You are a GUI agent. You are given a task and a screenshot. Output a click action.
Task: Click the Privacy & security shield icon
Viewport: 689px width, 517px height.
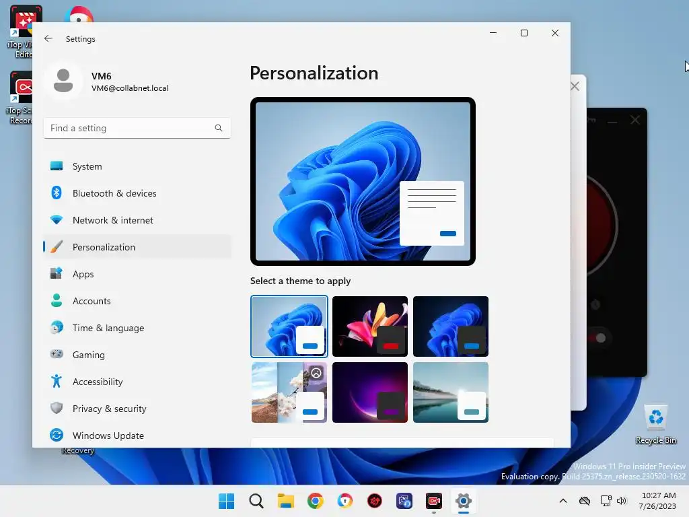(x=57, y=408)
